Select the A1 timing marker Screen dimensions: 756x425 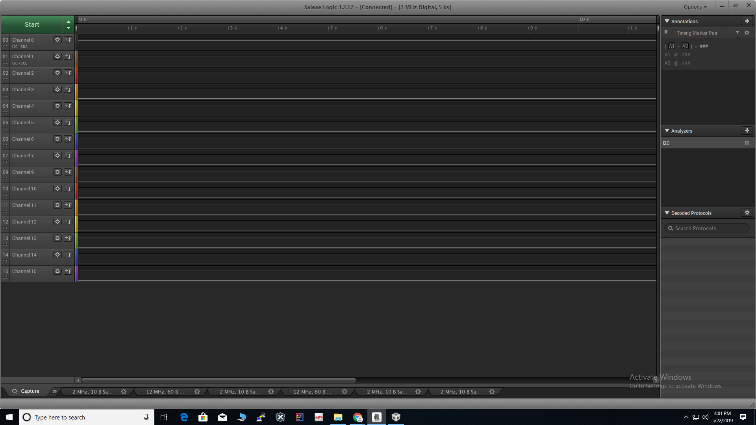coord(672,46)
